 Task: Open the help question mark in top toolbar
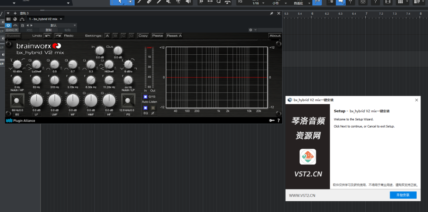pos(376,2)
